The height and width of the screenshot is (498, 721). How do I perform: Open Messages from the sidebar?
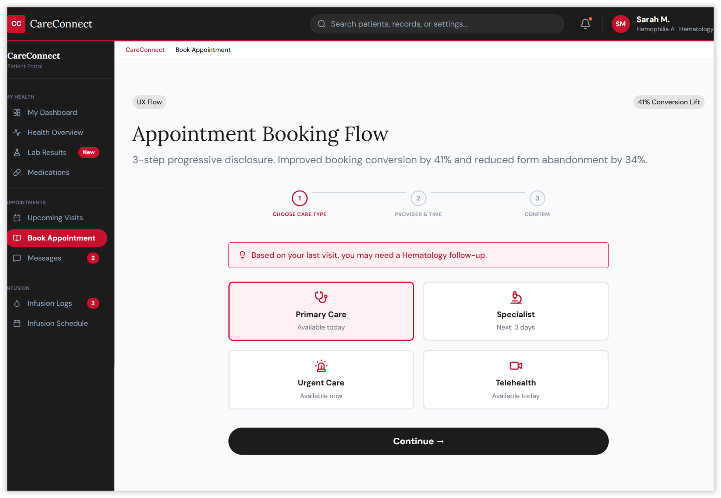click(x=45, y=258)
